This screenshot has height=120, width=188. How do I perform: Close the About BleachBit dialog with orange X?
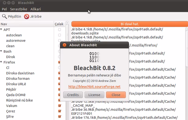coord(64,45)
